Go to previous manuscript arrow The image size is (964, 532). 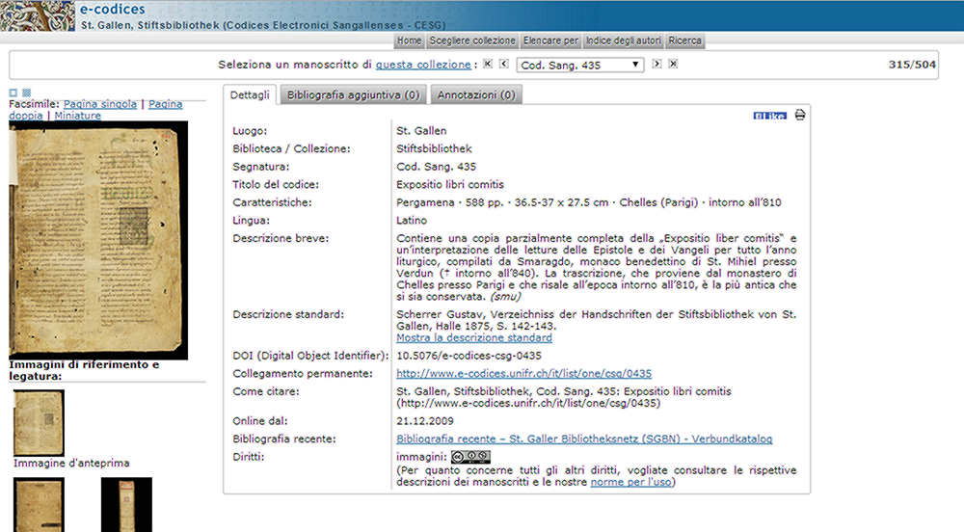click(503, 64)
